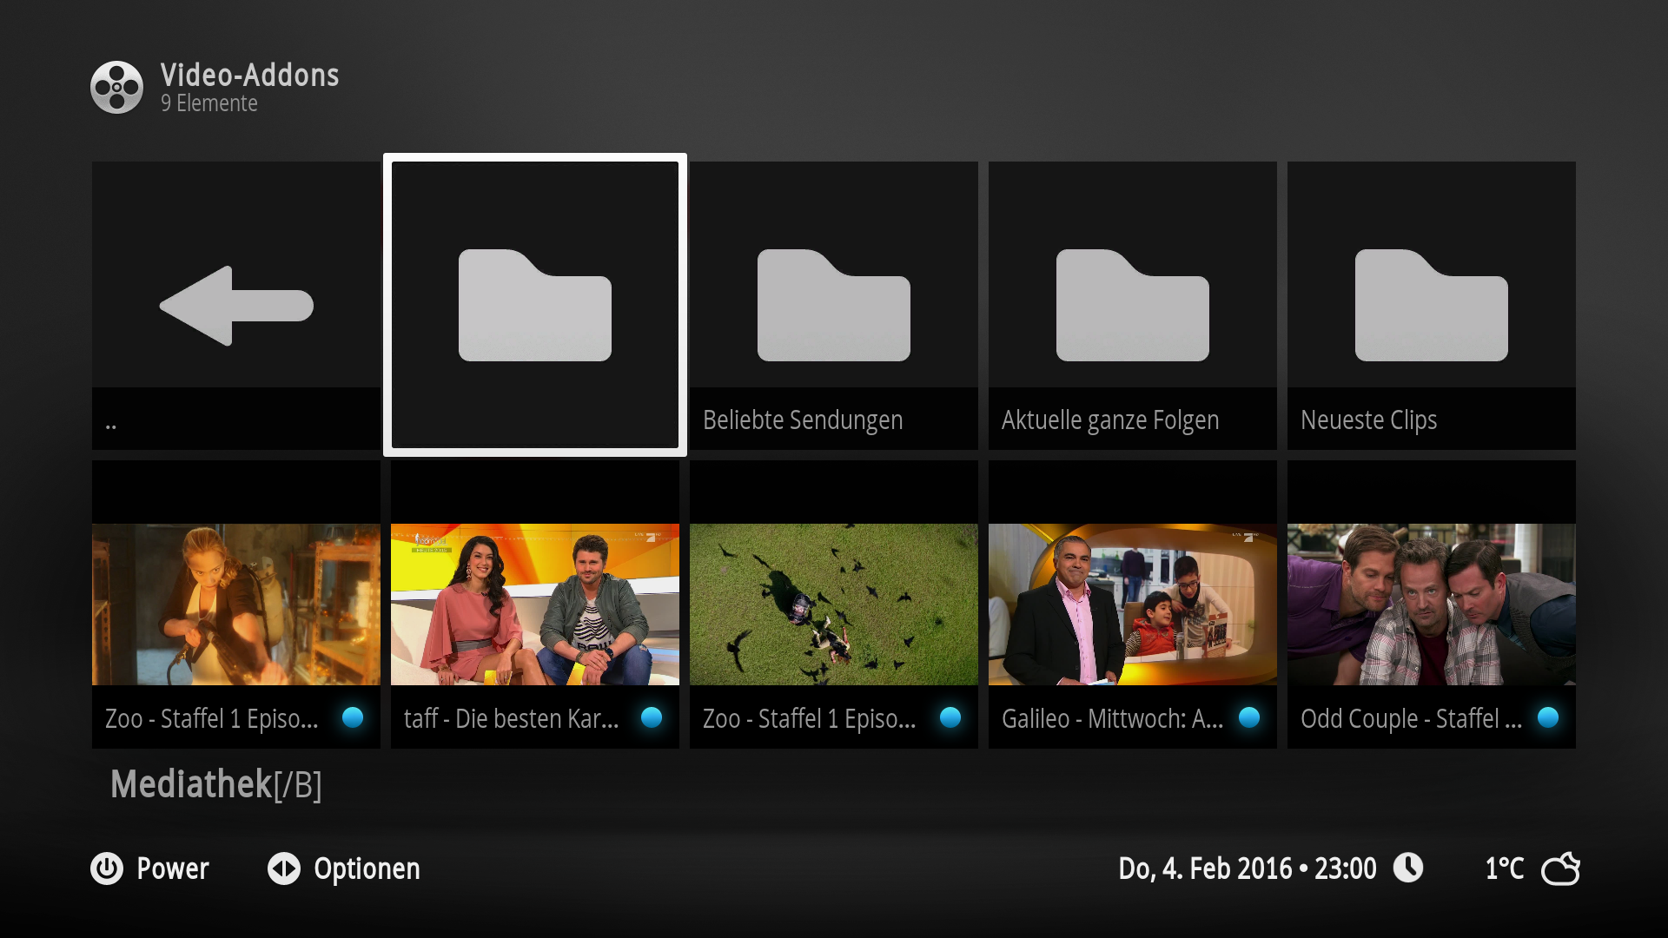Click blue dot on first Zoo Staffel 1 tile
The height and width of the screenshot is (938, 1668).
point(353,717)
